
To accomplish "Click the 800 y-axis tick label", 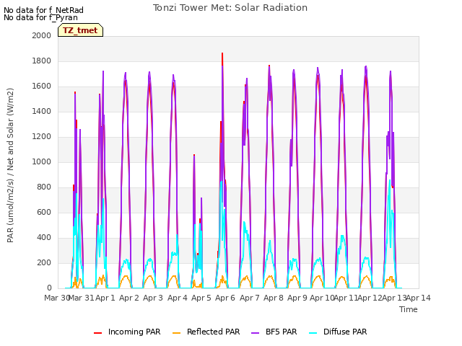I will click(x=44, y=187).
